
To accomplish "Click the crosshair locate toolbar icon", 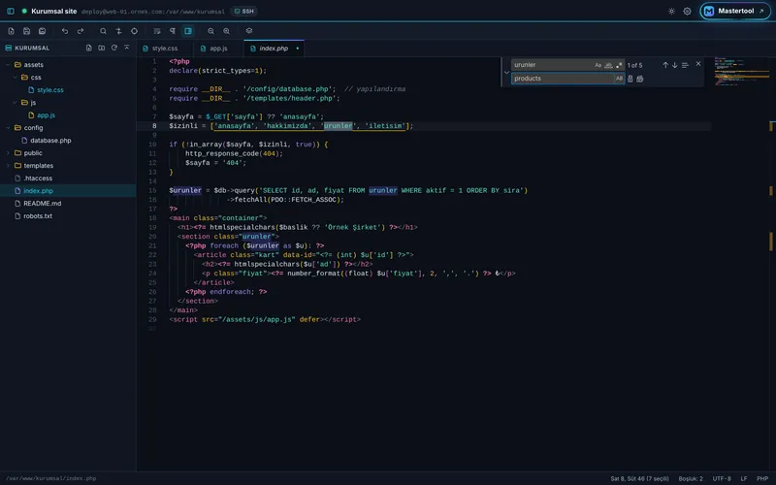I will click(x=134, y=31).
